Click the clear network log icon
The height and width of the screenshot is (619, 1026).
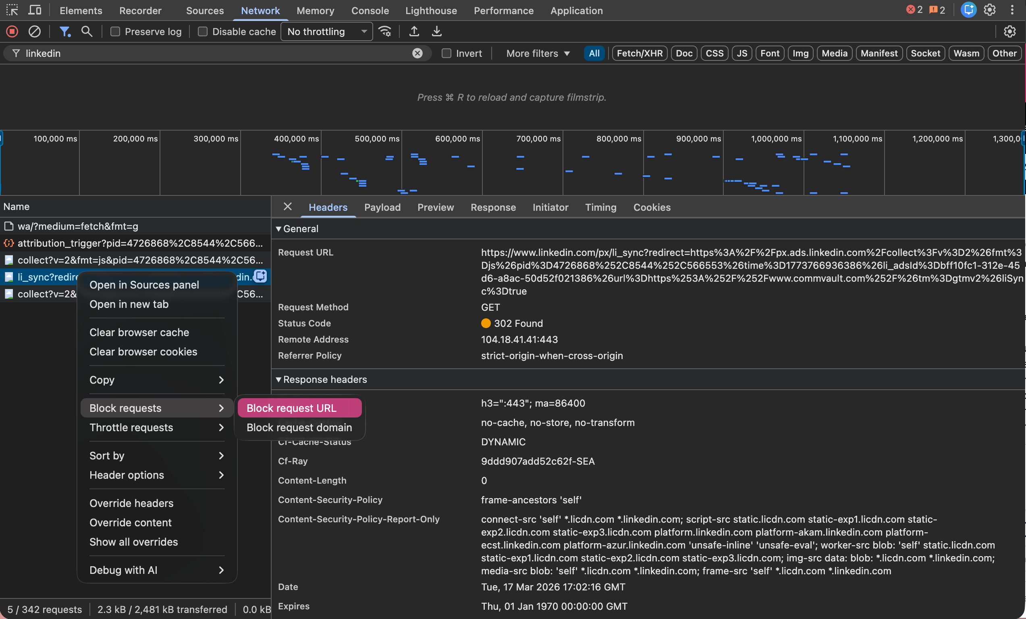(x=35, y=32)
